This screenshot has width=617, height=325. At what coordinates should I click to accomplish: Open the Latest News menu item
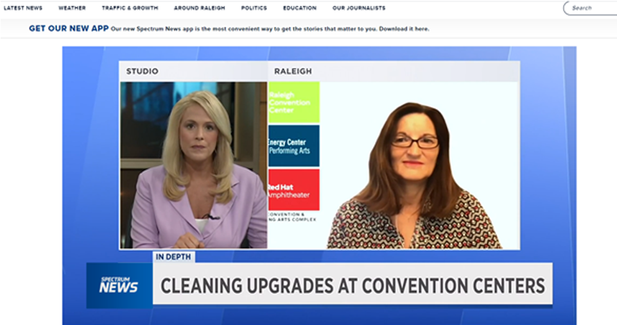point(23,8)
